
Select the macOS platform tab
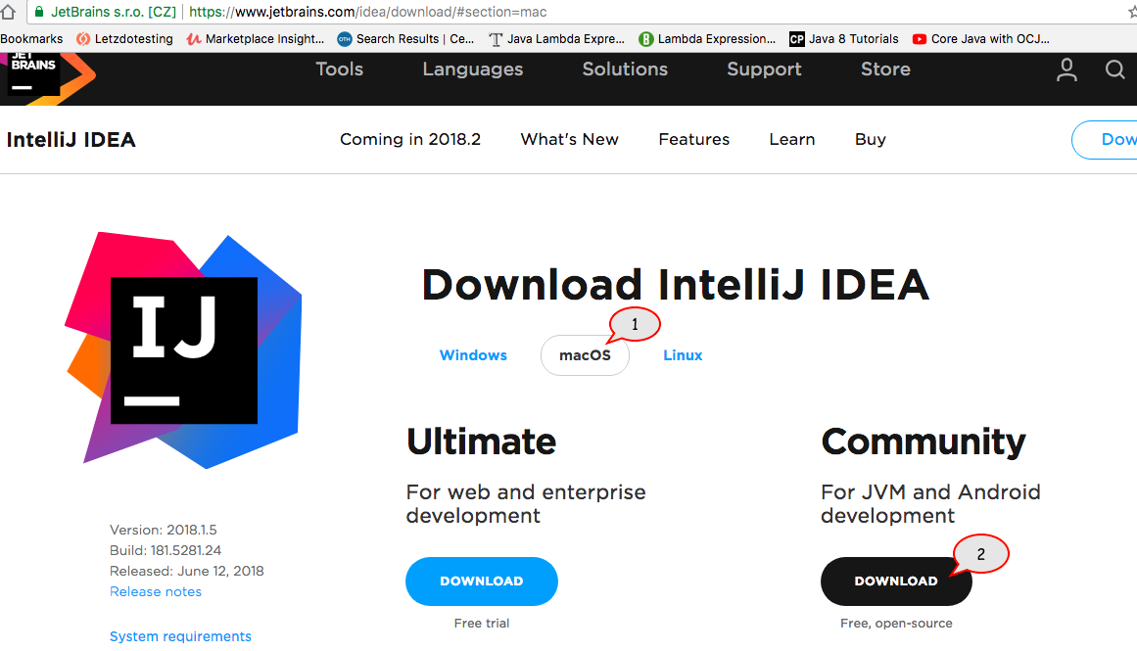point(585,355)
